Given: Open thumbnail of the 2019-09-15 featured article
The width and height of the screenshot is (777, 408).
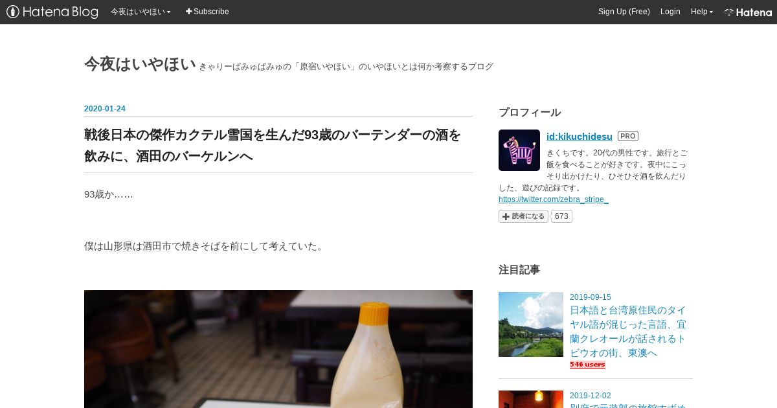Looking at the screenshot, I should pos(531,324).
